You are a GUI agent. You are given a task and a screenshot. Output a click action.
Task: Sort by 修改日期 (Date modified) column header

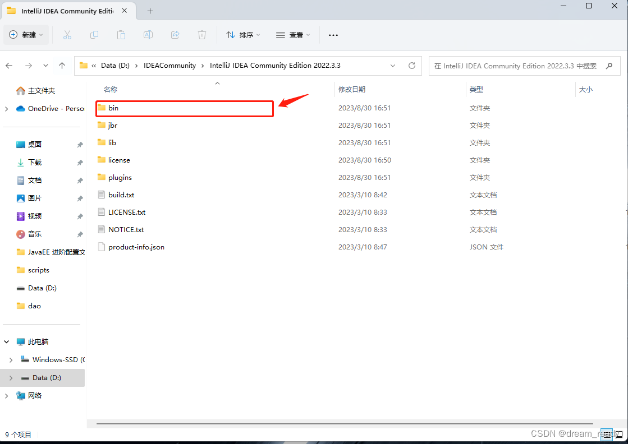point(352,90)
